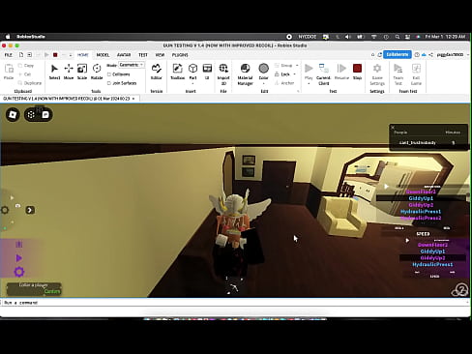Viewport: 472px width, 354px height.
Task: Activate the Rotate tool
Action: point(97,72)
